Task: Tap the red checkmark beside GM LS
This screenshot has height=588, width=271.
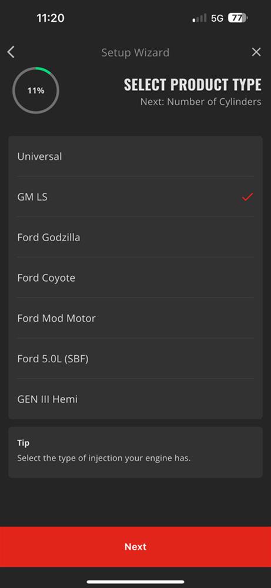Action: [x=247, y=196]
